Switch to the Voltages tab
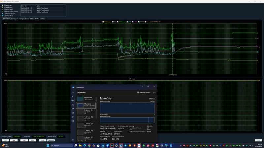This screenshot has width=264, height=148. pos(22,19)
